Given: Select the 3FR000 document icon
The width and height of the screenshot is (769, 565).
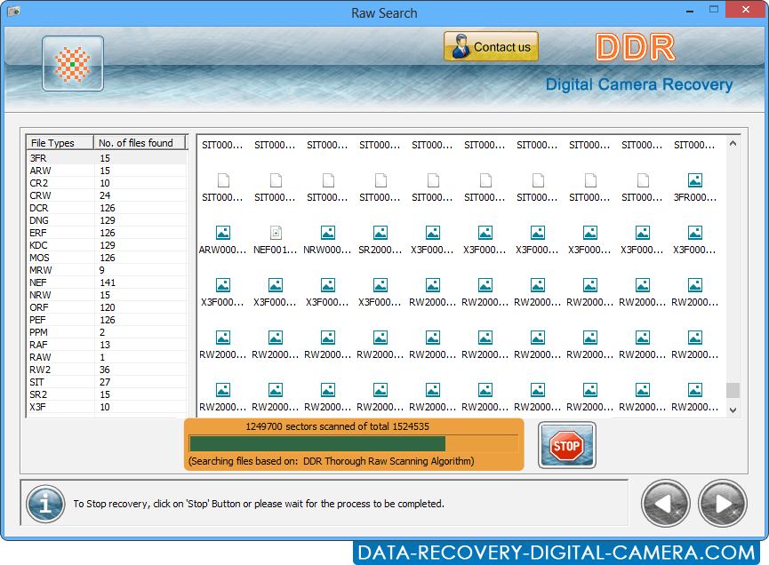Looking at the screenshot, I should click(694, 181).
